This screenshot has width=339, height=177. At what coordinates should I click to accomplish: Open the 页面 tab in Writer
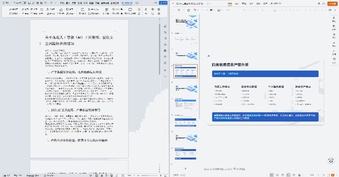[x=74, y=3]
